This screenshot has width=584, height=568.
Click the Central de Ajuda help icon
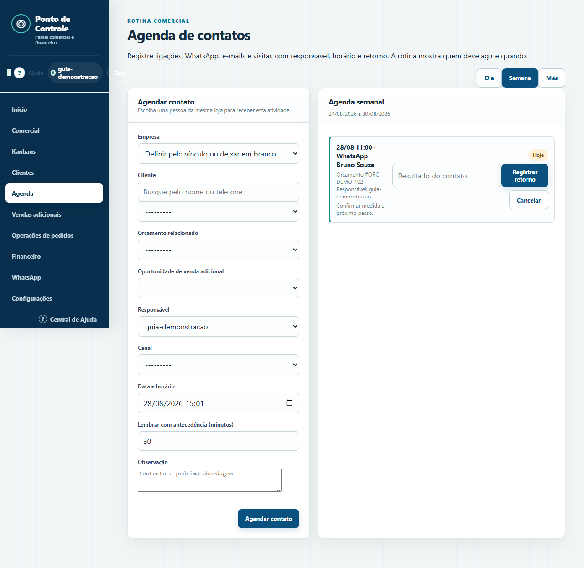tap(43, 319)
